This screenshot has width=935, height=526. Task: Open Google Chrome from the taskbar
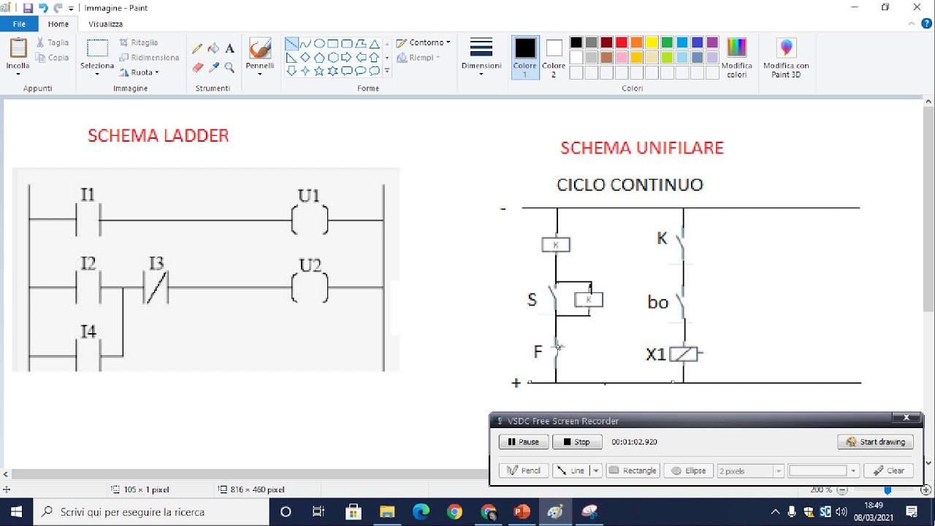(x=454, y=511)
